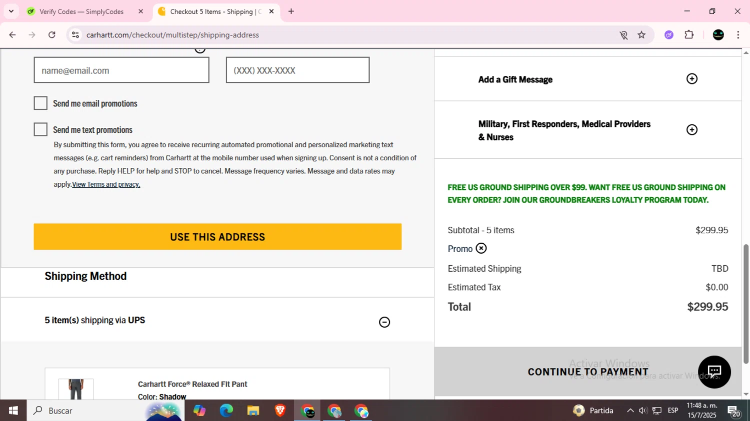750x421 pixels.
Task: Click the Shipping Method heading
Action: (85, 276)
